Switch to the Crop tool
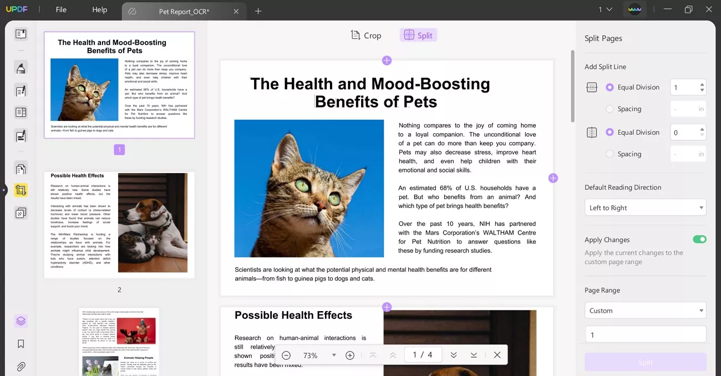Viewport: 721px width, 376px height. (x=366, y=35)
